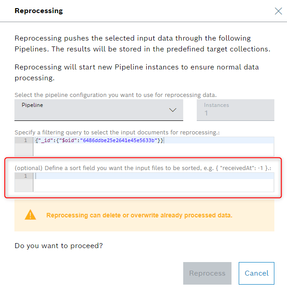Screen dimensions: 287x295
Task: Click line number 1 in sort field gutter
Action: click(x=25, y=176)
